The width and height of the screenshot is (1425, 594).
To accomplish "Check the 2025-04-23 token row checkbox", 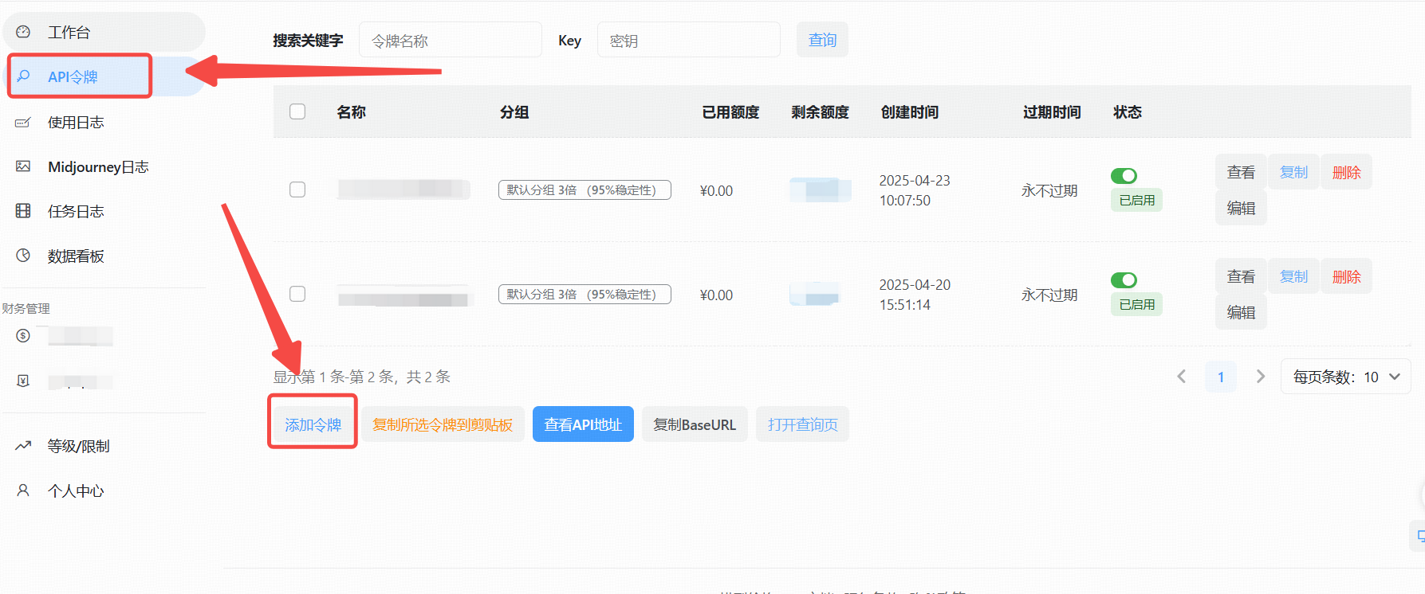I will pyautogui.click(x=297, y=190).
